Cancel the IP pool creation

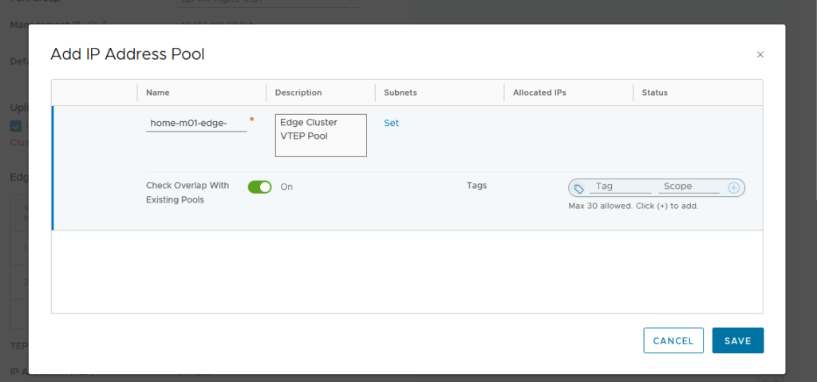tap(673, 341)
